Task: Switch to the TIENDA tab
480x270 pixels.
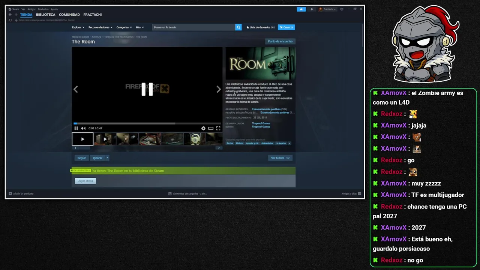Action: [26, 15]
